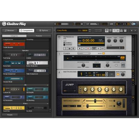Toggle the Metronome mute button
This screenshot has width=139, height=139.
(118, 74)
